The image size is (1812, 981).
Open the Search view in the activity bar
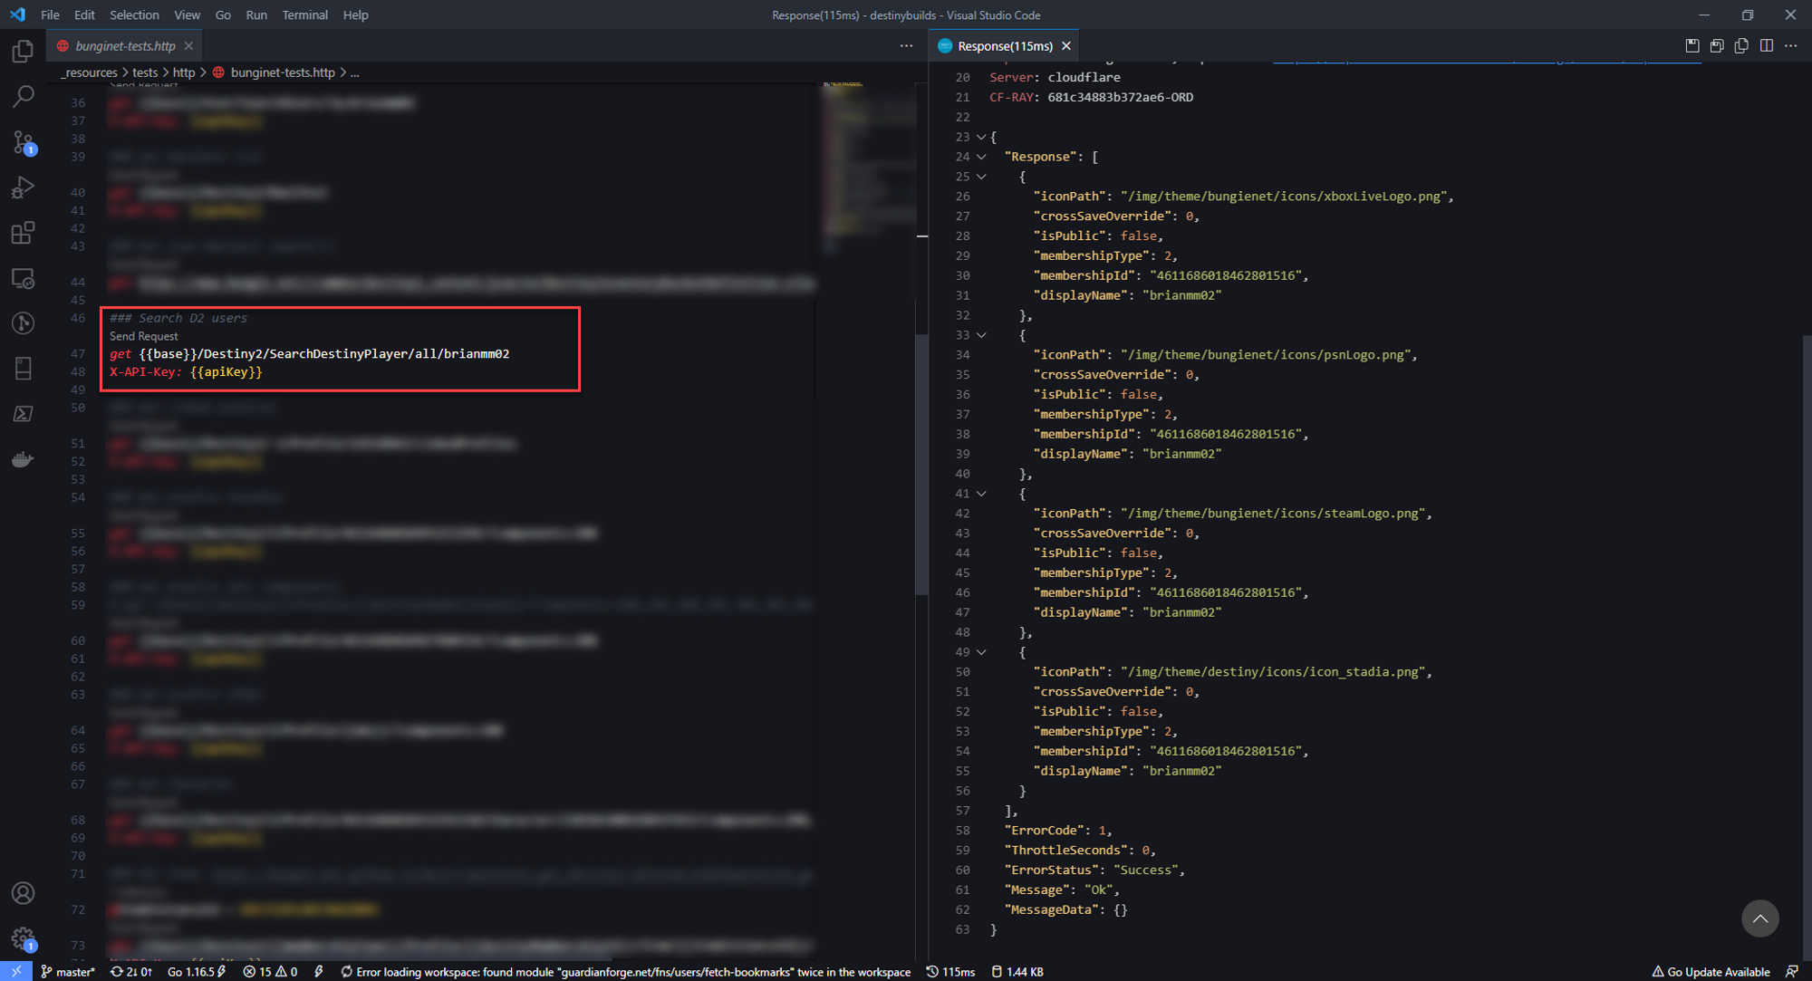23,97
